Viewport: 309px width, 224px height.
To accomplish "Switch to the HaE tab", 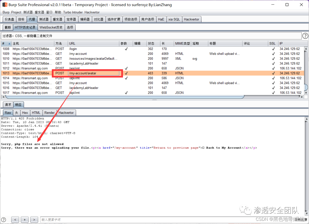I will click(x=161, y=19).
